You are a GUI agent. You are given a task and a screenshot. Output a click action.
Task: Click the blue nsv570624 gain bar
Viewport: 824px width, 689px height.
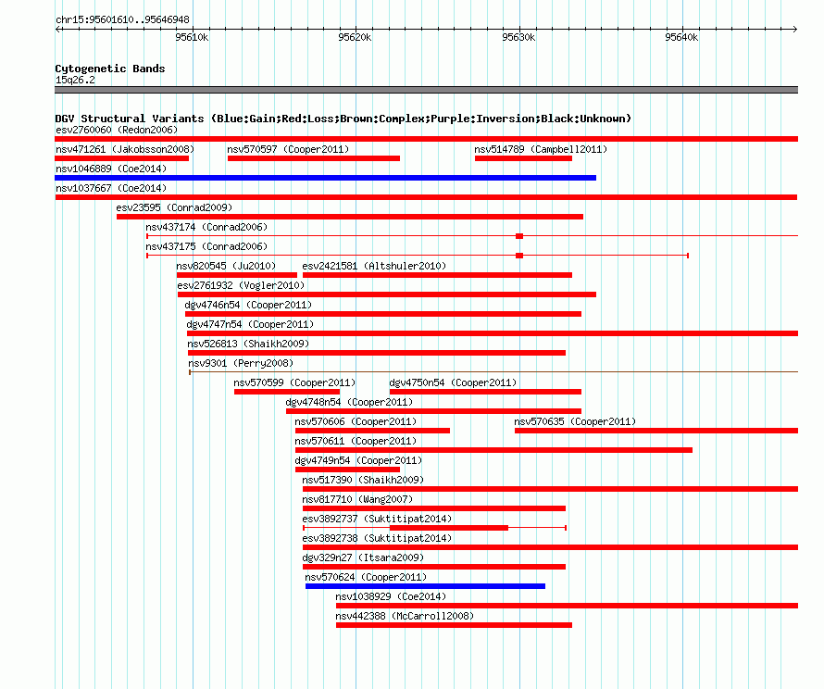pos(425,586)
